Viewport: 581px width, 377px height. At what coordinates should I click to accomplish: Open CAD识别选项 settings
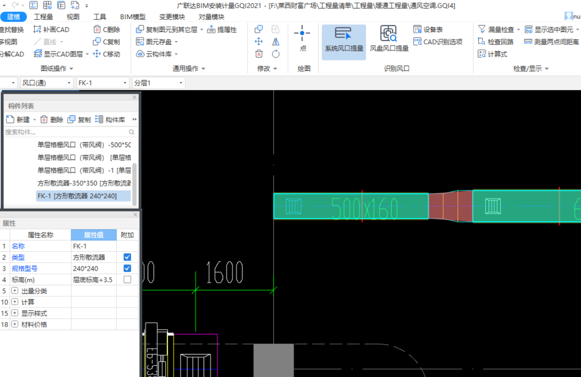[x=438, y=42]
